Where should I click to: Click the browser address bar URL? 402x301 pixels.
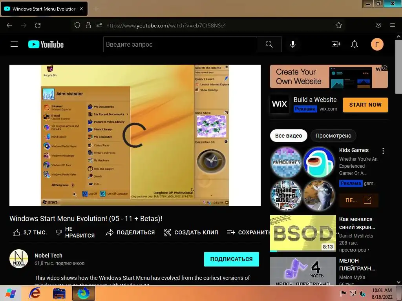point(166,25)
